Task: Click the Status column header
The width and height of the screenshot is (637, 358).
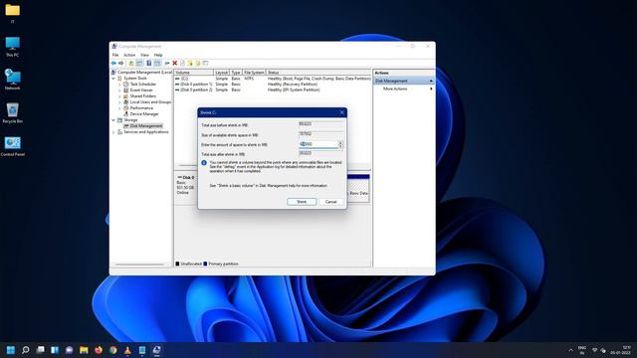Action: 318,73
